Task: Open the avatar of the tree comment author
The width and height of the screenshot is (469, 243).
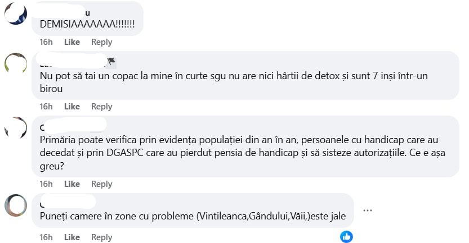Action: pos(16,63)
